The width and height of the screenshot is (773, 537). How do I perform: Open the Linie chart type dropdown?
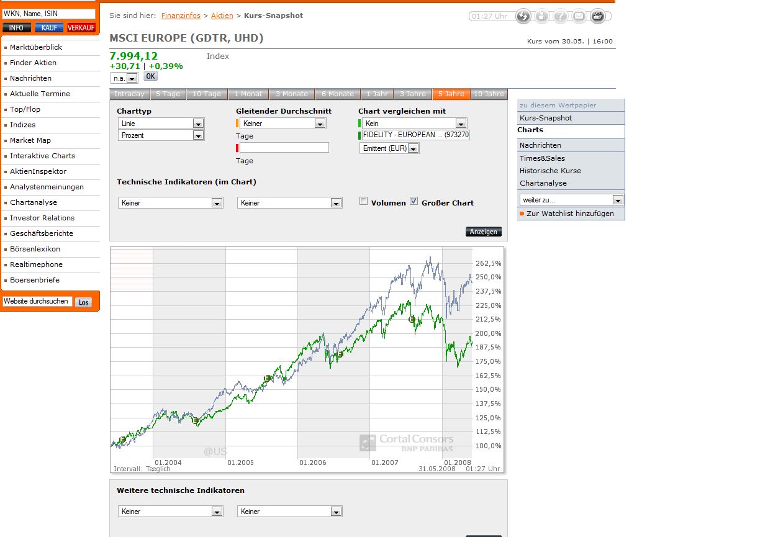[161, 124]
